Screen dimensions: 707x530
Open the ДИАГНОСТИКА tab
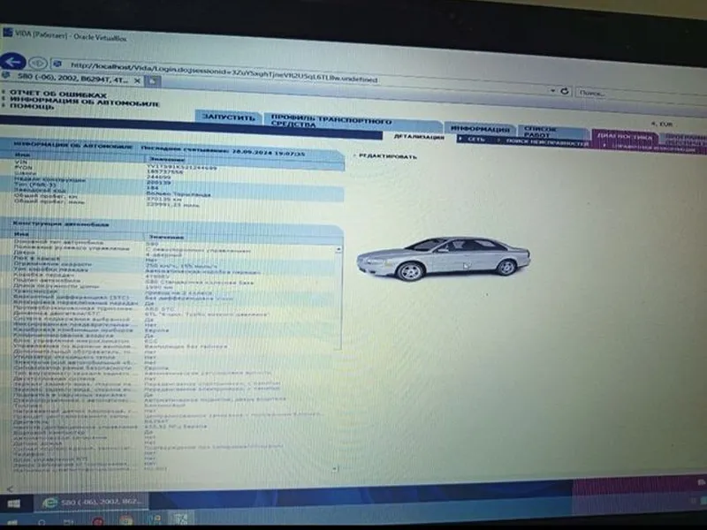[624, 137]
